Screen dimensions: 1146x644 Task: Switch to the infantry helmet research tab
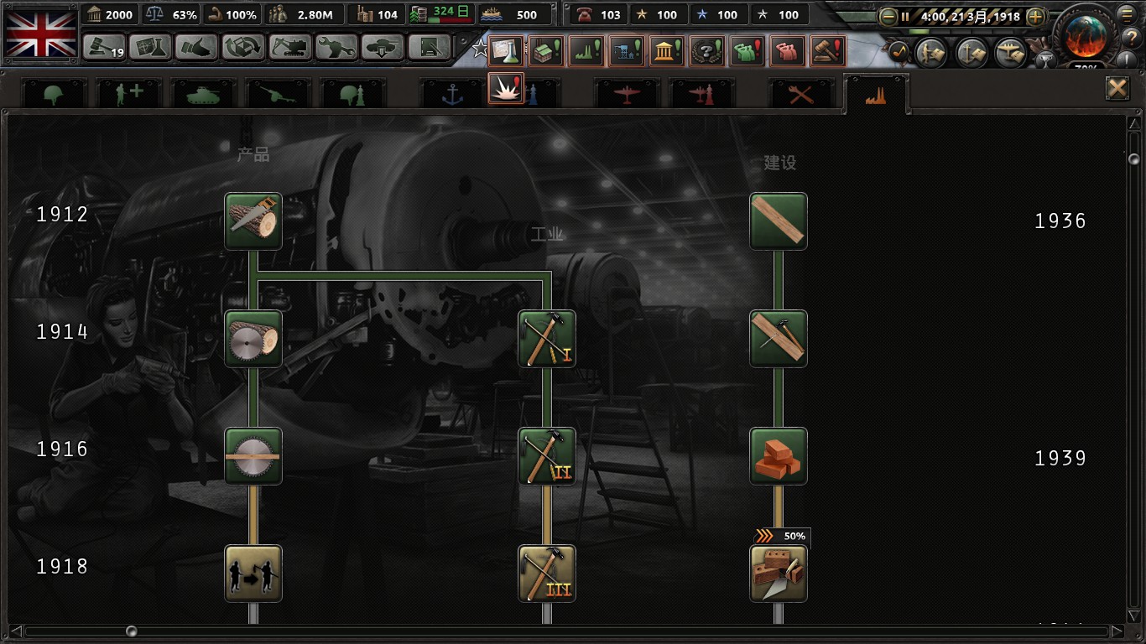pyautogui.click(x=55, y=93)
